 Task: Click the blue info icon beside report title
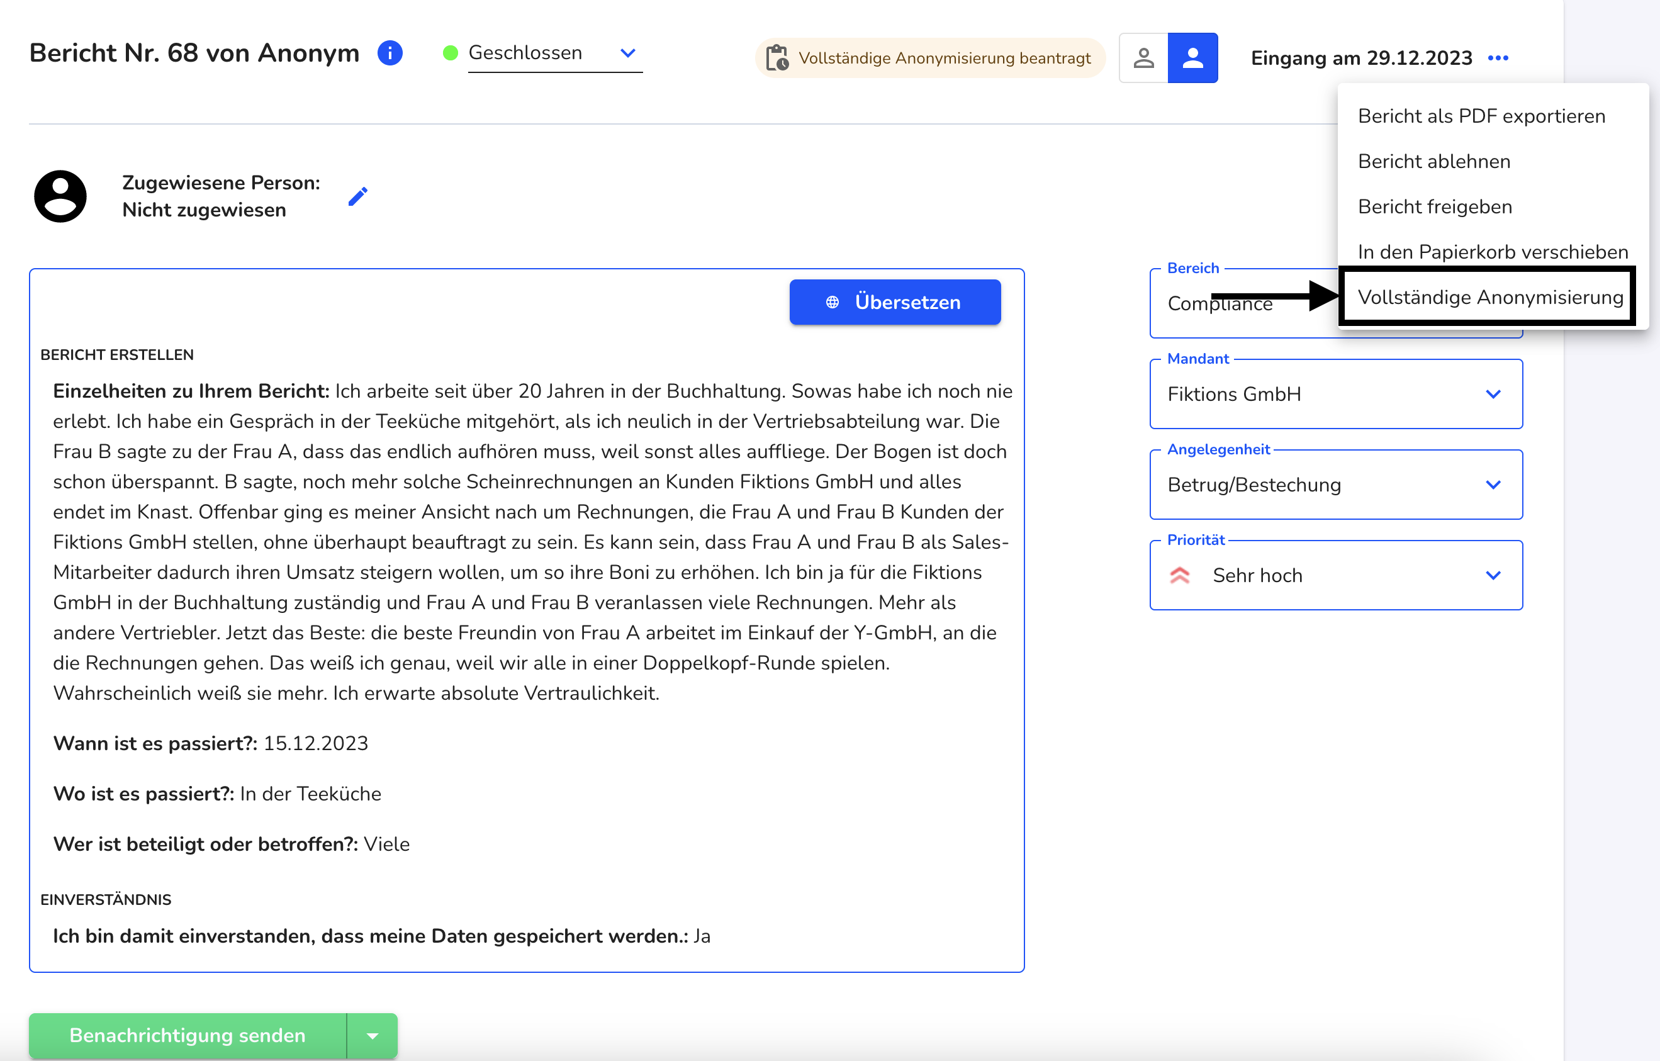tap(390, 53)
